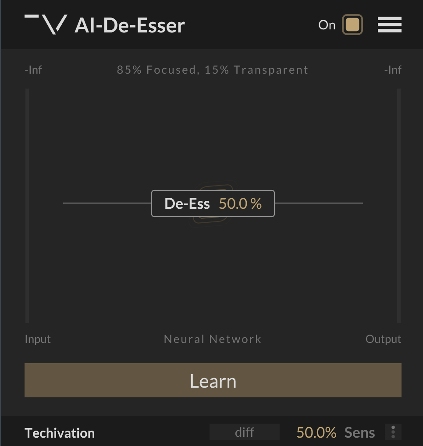Open the hamburger menu

click(x=389, y=25)
